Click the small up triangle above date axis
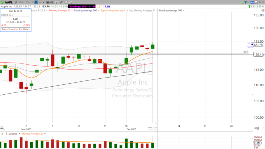Viewport: 265px width, 149px height. (x=156, y=123)
